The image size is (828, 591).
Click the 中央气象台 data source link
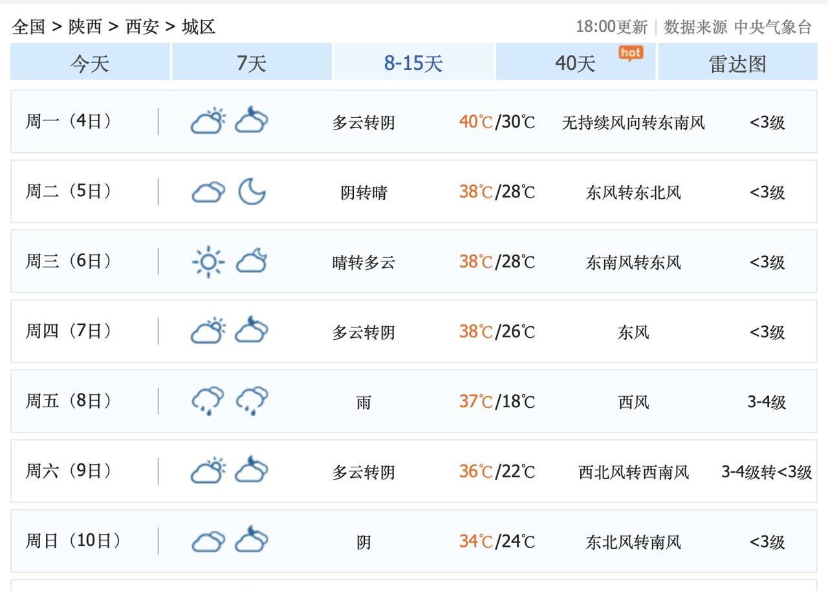coord(772,27)
